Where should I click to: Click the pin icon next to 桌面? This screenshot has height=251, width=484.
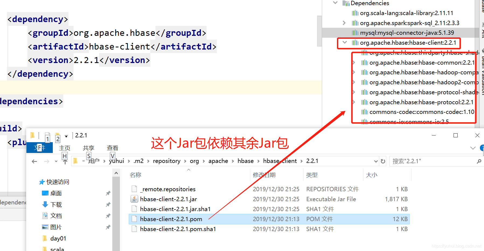tap(108, 193)
